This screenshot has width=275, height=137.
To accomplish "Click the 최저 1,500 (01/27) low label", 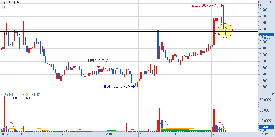I will 117,86.
